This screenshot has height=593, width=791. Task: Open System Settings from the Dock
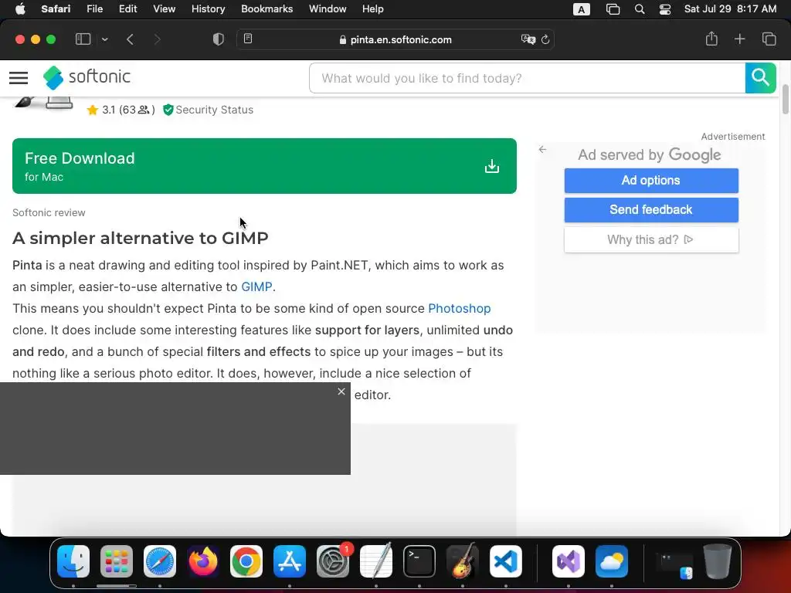tap(333, 561)
